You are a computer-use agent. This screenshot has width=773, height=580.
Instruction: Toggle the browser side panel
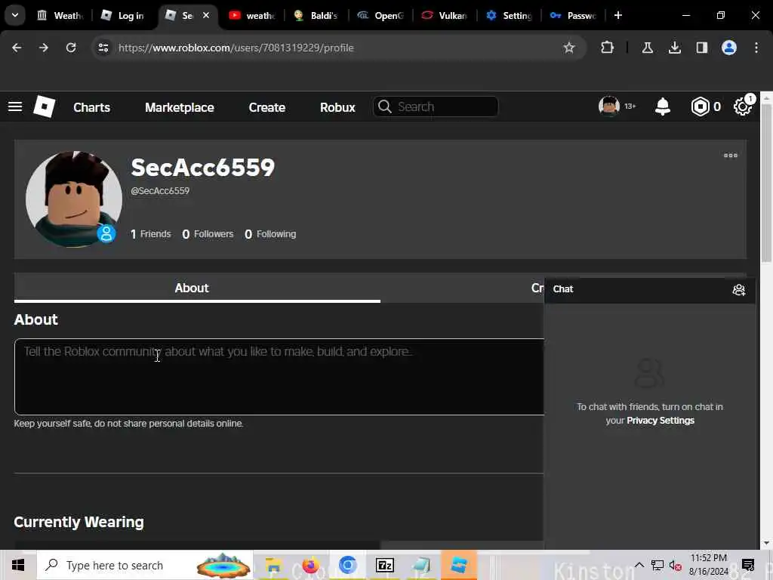tap(701, 48)
